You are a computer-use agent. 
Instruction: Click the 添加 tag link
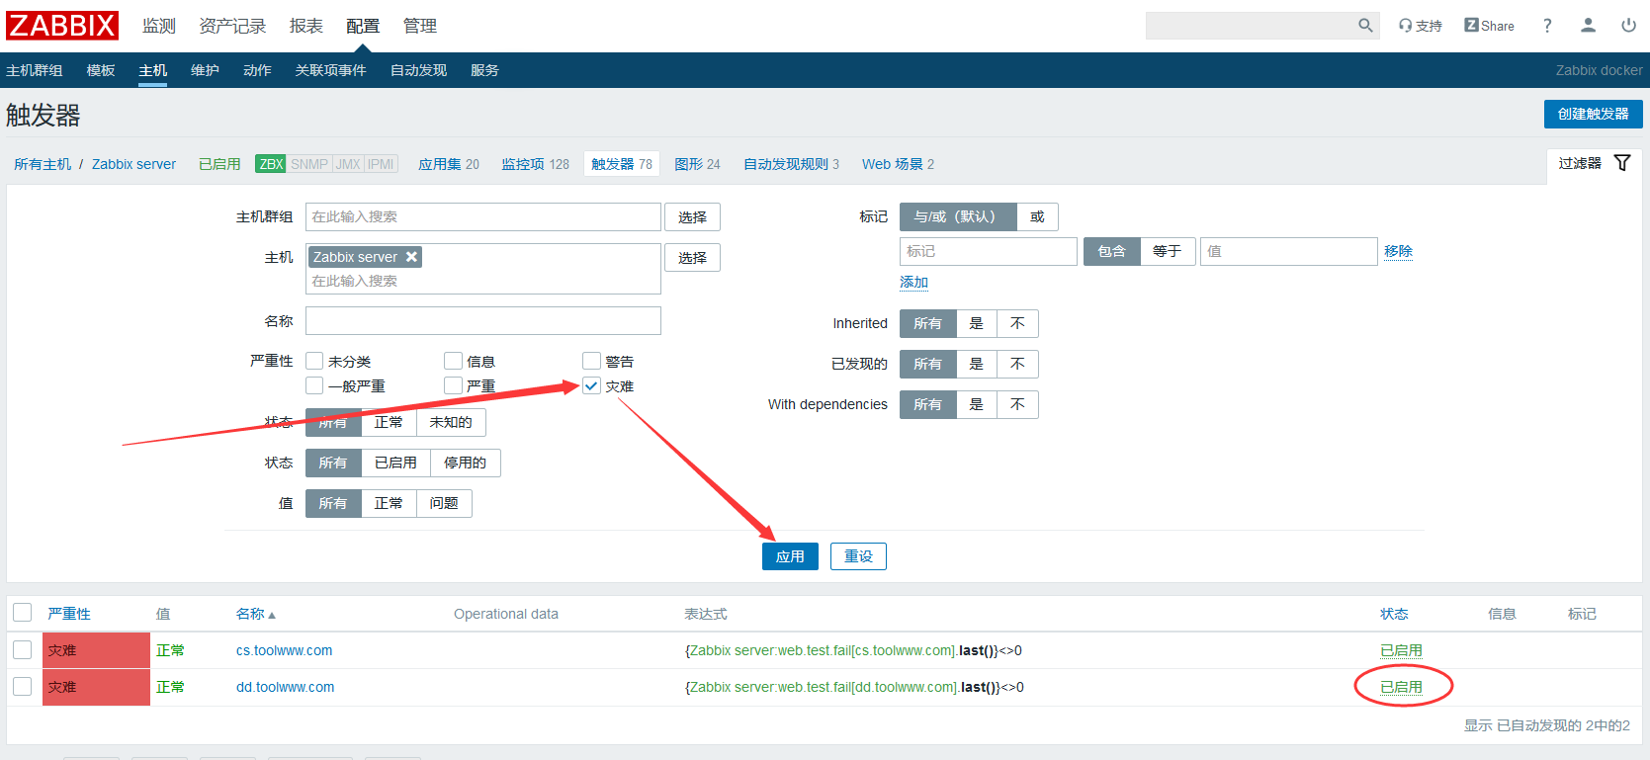click(x=913, y=283)
